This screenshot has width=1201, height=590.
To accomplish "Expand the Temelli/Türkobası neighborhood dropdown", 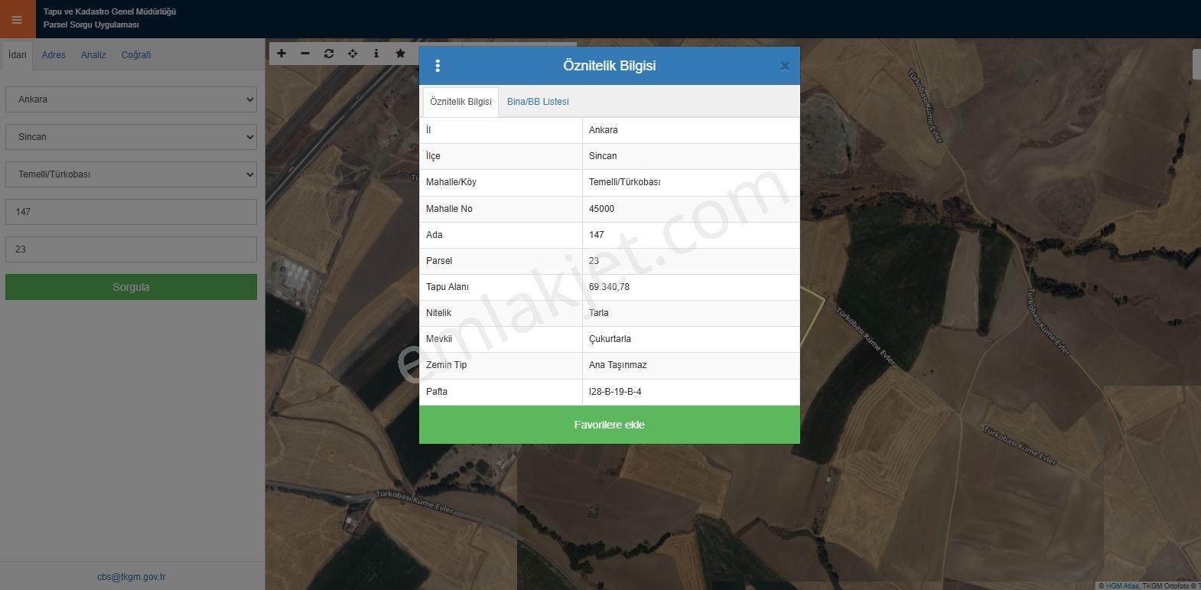I will coord(131,174).
